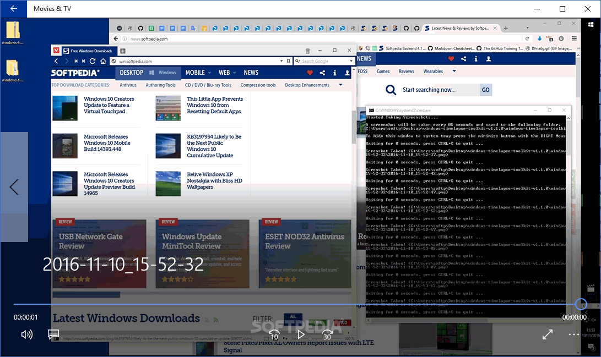The width and height of the screenshot is (601, 357).
Task: Click the KB3197954 article thumbnail
Action: coord(168,146)
